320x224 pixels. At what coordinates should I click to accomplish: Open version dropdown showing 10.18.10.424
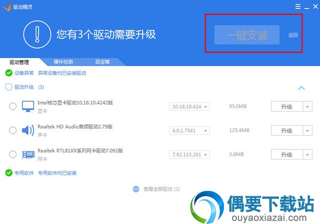[x=189, y=107]
